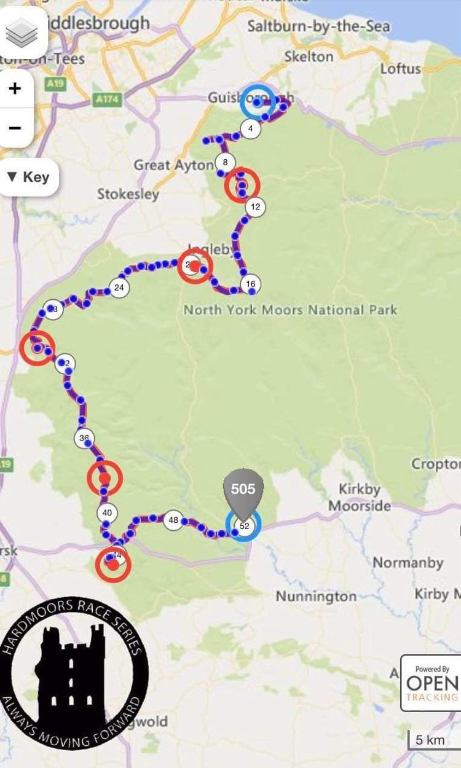Select the red checkpoint circle near Ingleby
461x768 pixels.
tap(195, 266)
